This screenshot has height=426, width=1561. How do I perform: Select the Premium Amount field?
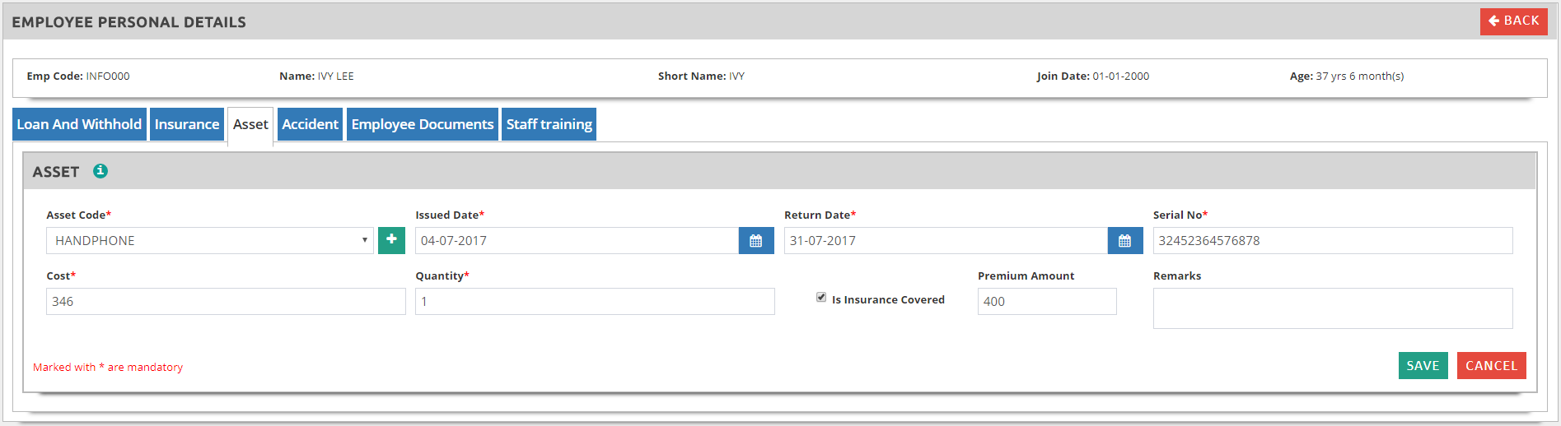click(x=1046, y=302)
